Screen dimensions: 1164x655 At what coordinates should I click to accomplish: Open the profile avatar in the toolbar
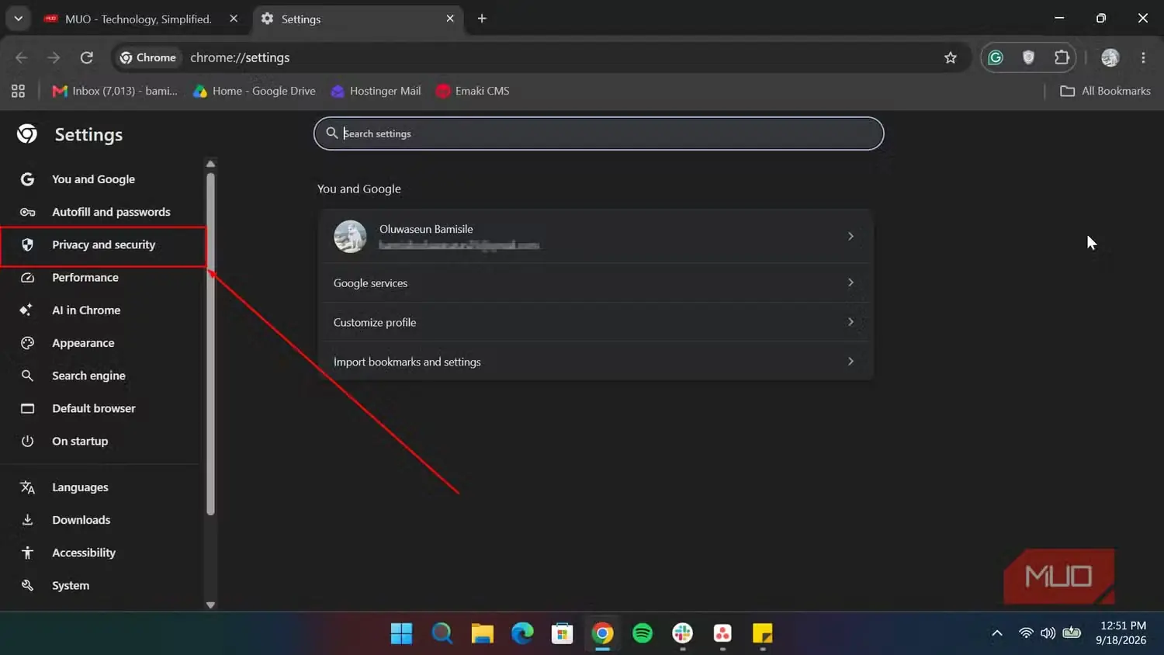[1110, 57]
